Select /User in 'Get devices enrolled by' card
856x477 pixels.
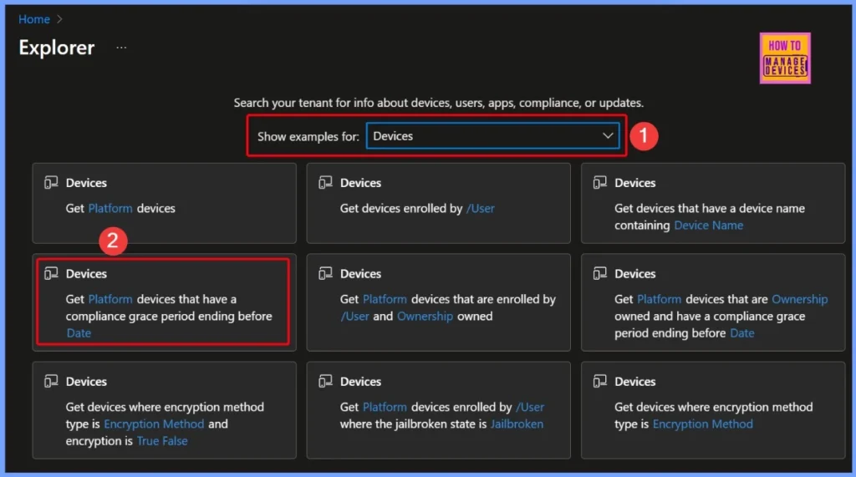click(x=481, y=208)
